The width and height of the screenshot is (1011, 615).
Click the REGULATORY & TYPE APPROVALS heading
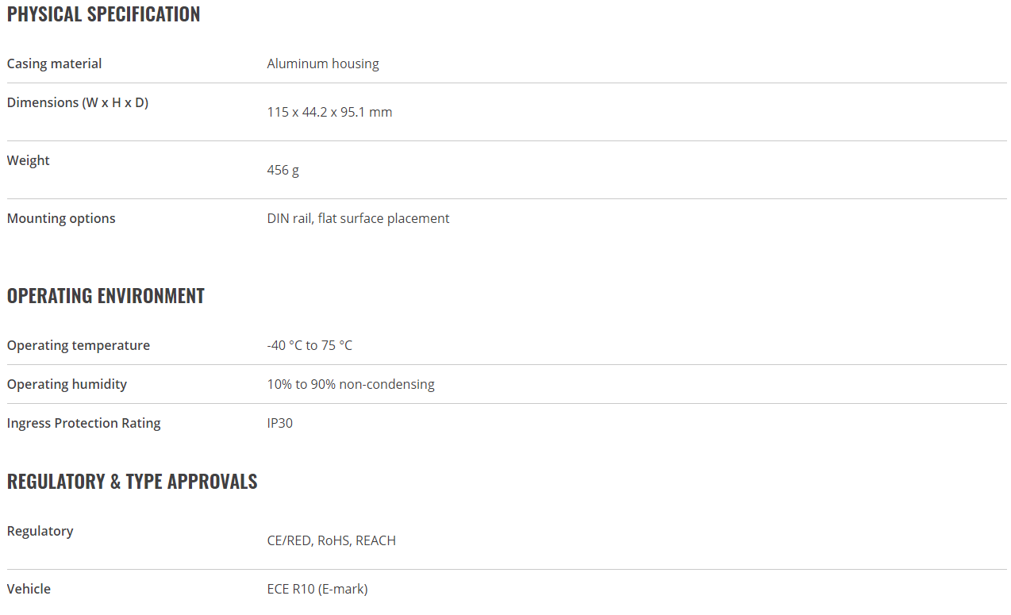point(133,481)
